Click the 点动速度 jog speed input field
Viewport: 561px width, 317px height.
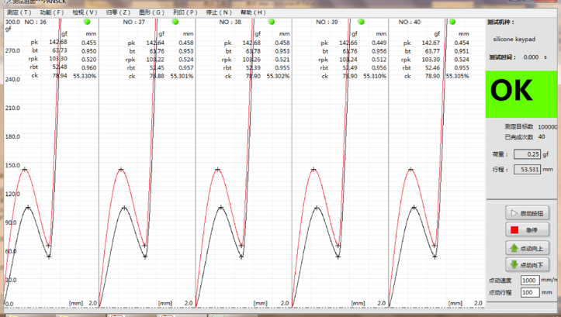tap(531, 280)
